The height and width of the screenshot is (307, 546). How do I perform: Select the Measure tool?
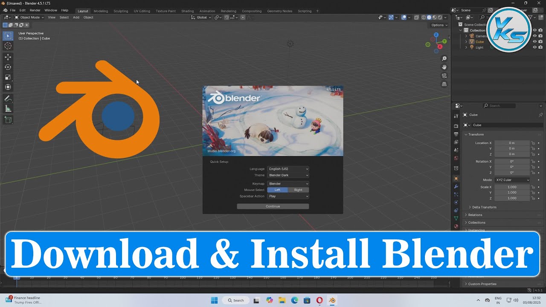(8, 108)
